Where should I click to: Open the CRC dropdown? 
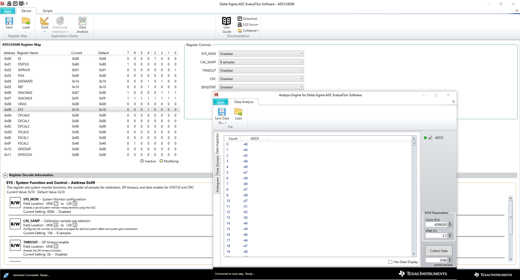pos(261,79)
